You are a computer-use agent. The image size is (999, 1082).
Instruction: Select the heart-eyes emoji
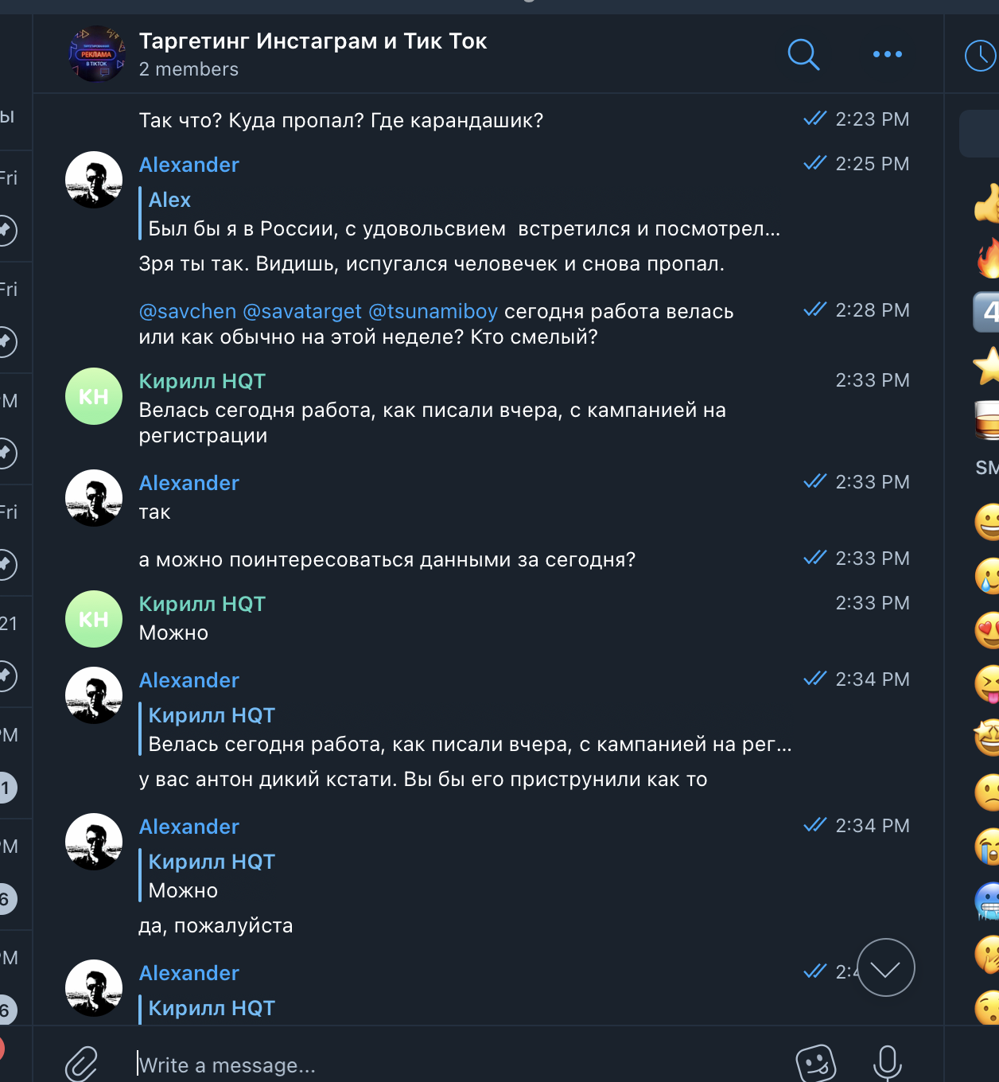click(987, 630)
